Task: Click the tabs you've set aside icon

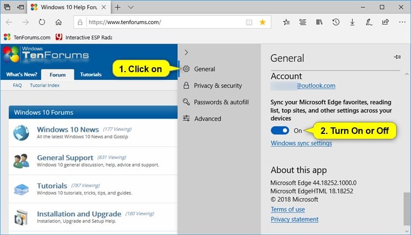Action: tap(7, 7)
